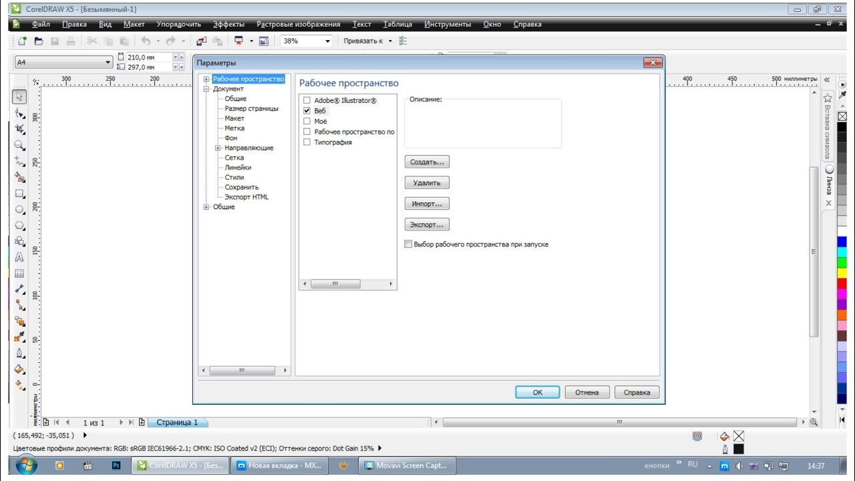This screenshot has width=855, height=481.
Task: Open the Windows Start button
Action: pos(26,465)
